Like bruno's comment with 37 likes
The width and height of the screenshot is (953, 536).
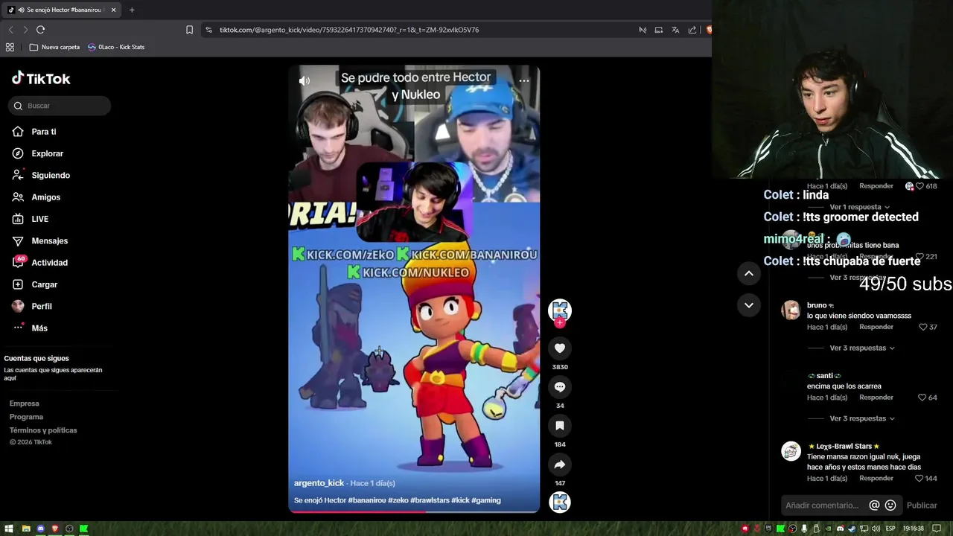922,327
